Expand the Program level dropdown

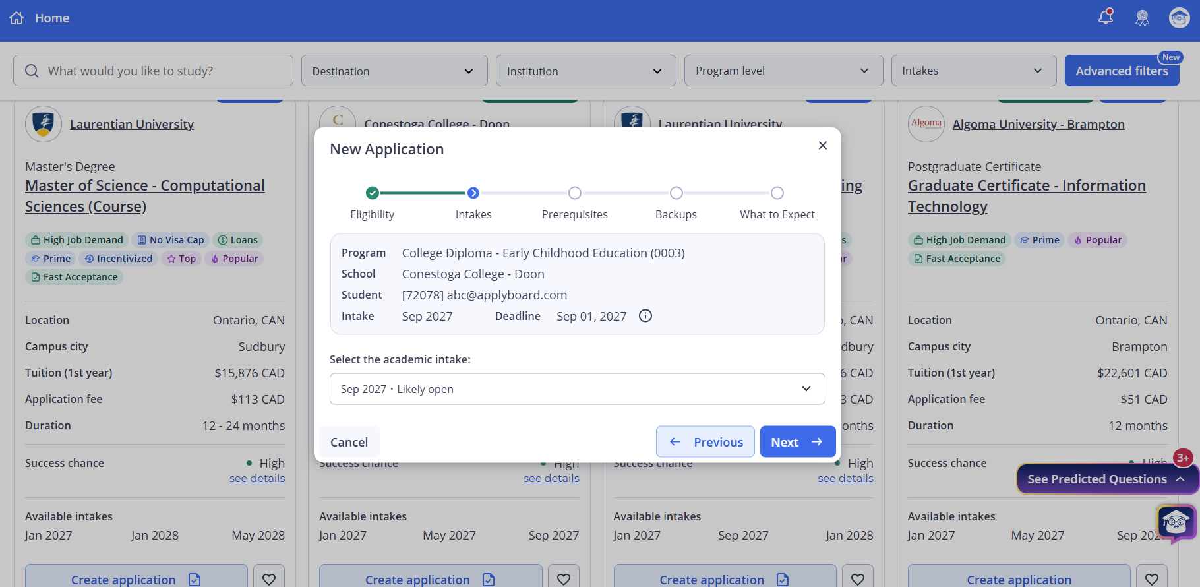coord(784,71)
